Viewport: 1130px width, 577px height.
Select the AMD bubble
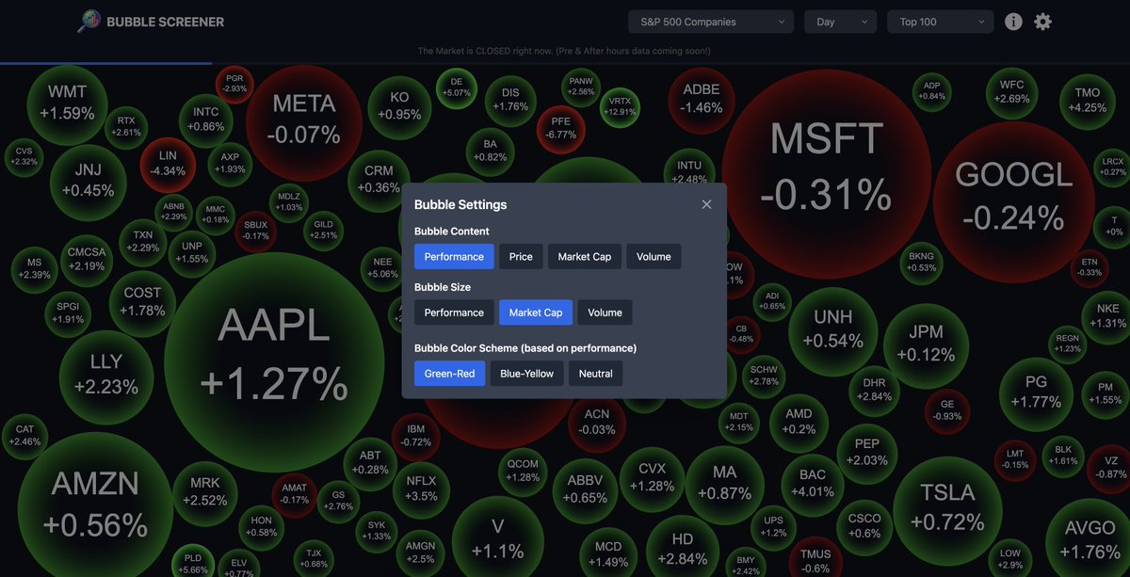coord(799,422)
